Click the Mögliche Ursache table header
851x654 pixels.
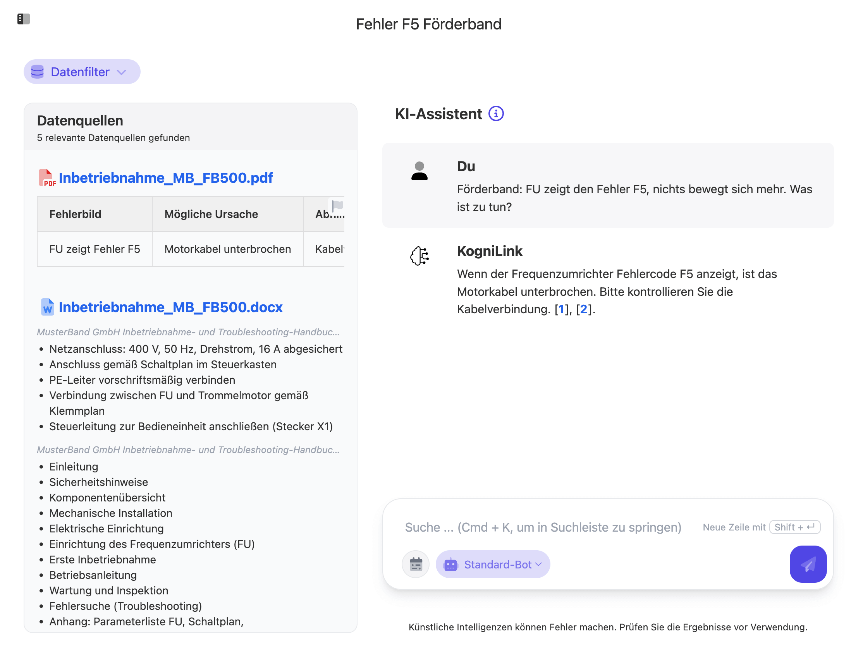pyautogui.click(x=211, y=214)
